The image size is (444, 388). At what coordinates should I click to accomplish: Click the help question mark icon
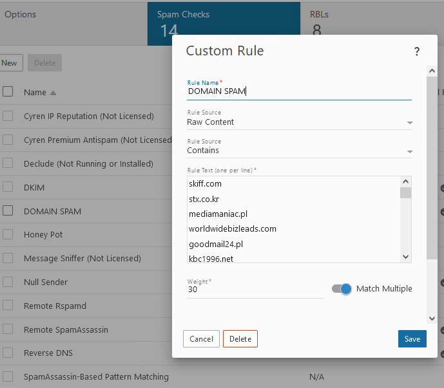click(416, 51)
